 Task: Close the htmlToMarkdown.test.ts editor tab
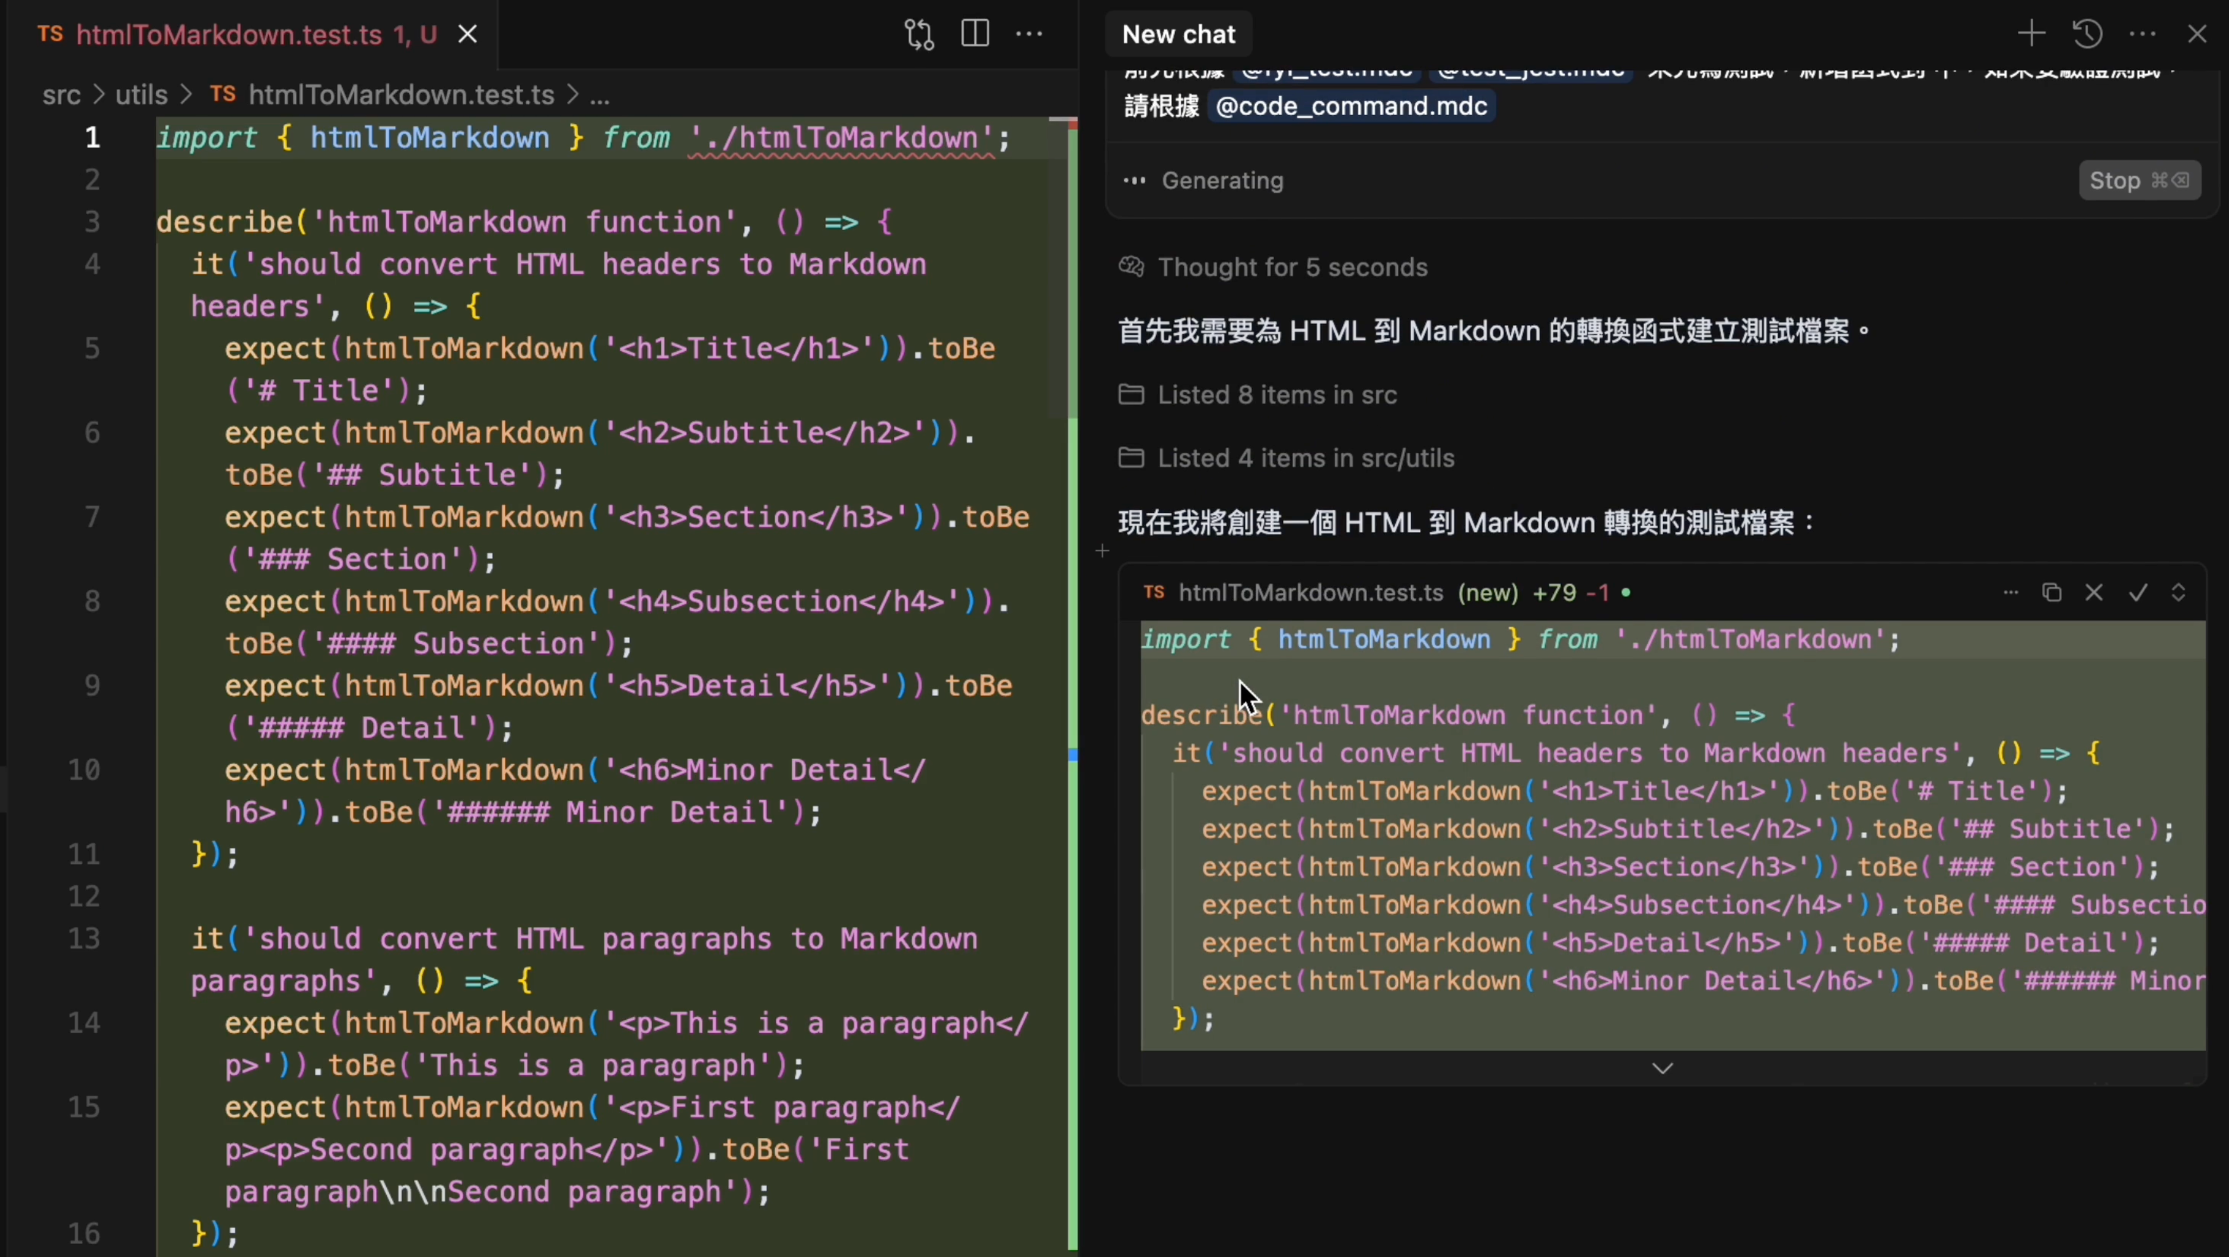tap(466, 34)
